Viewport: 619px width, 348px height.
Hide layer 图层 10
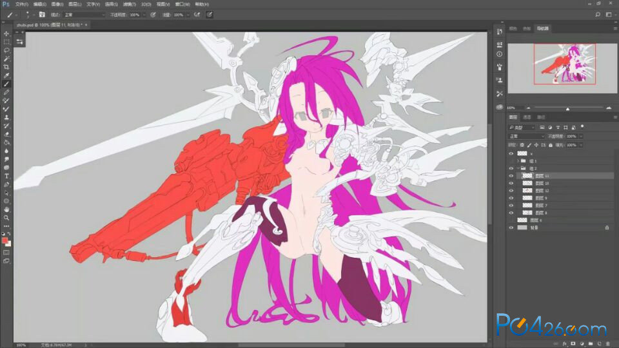511,183
